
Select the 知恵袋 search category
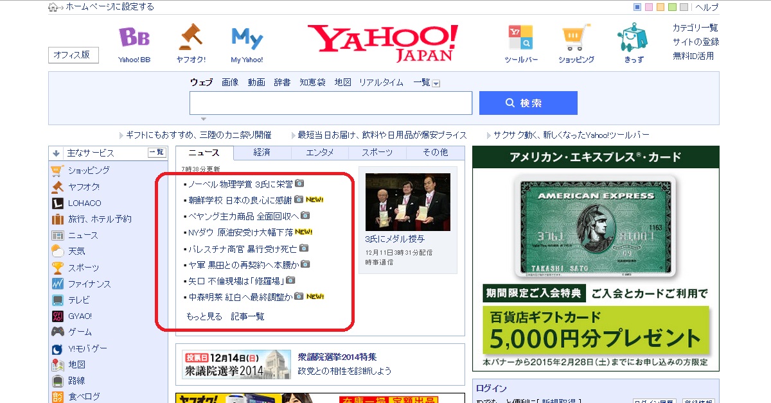[x=312, y=82]
